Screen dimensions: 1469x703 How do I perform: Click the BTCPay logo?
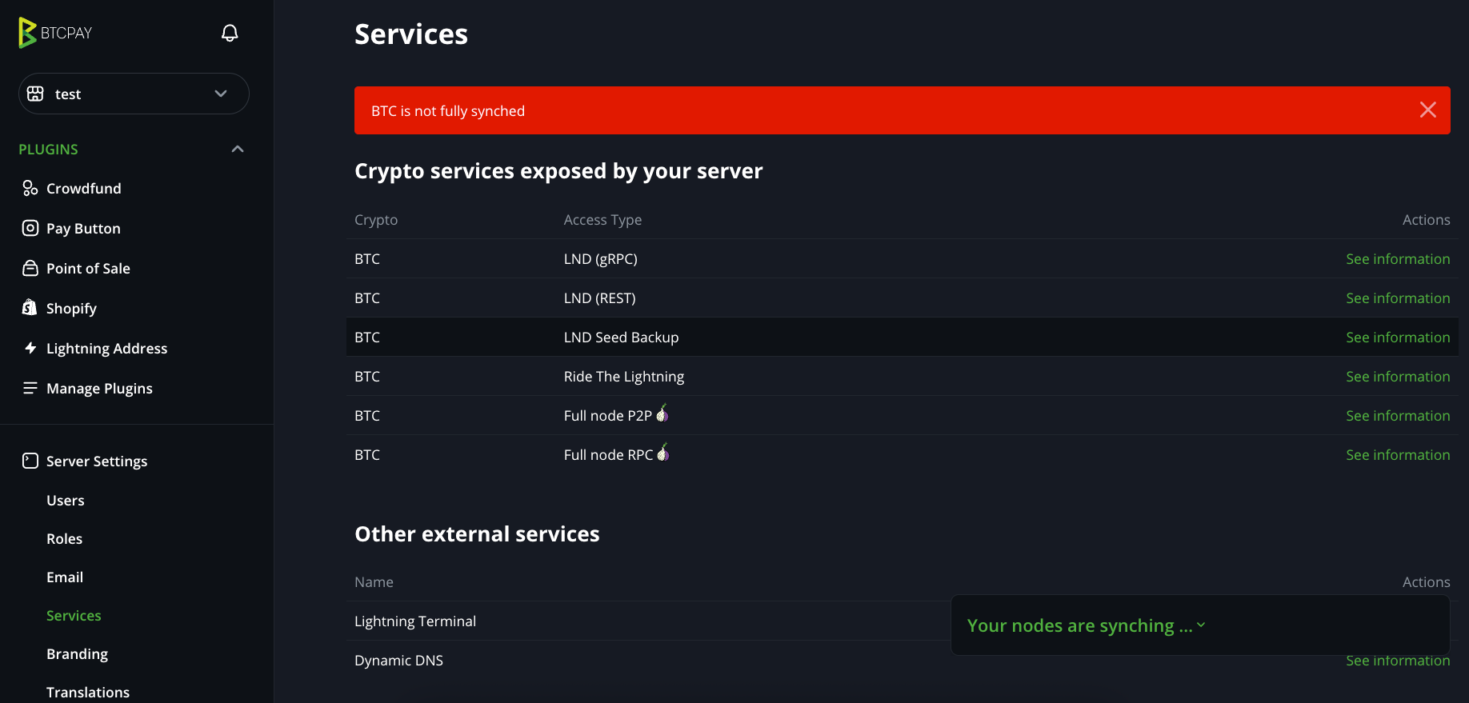(x=55, y=33)
